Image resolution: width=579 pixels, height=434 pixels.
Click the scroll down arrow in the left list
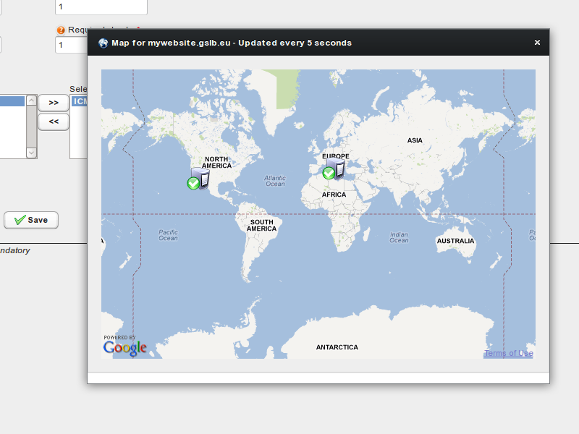tap(31, 153)
